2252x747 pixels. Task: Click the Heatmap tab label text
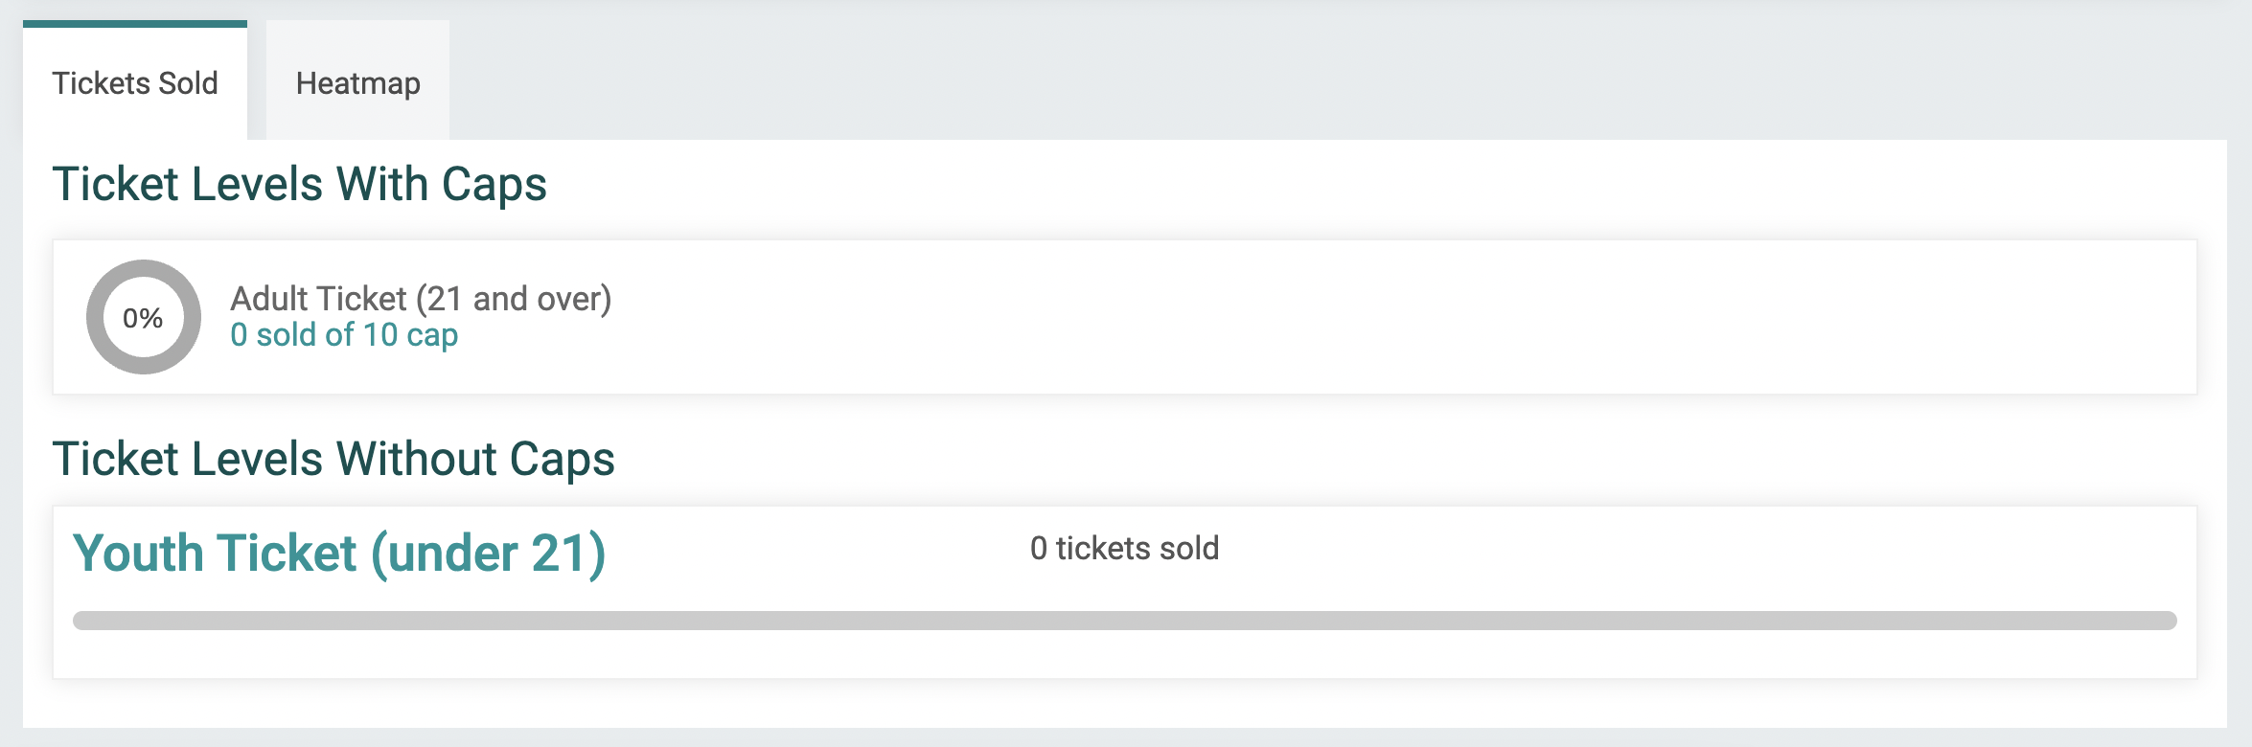point(356,84)
